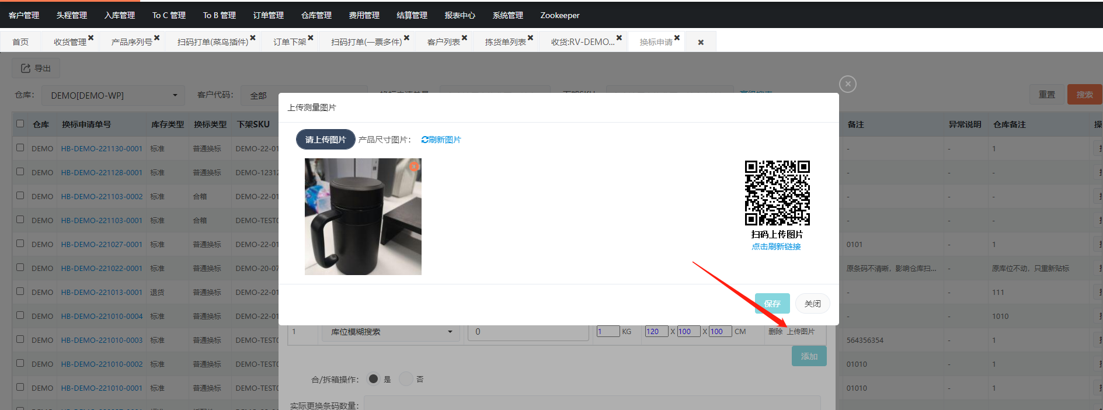Close the 收货管理 tab with its x icon
This screenshot has height=410, width=1103.
point(91,37)
